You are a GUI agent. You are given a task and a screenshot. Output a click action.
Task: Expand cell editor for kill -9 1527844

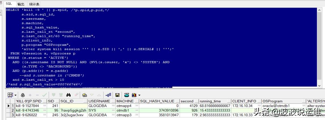(44, 105)
